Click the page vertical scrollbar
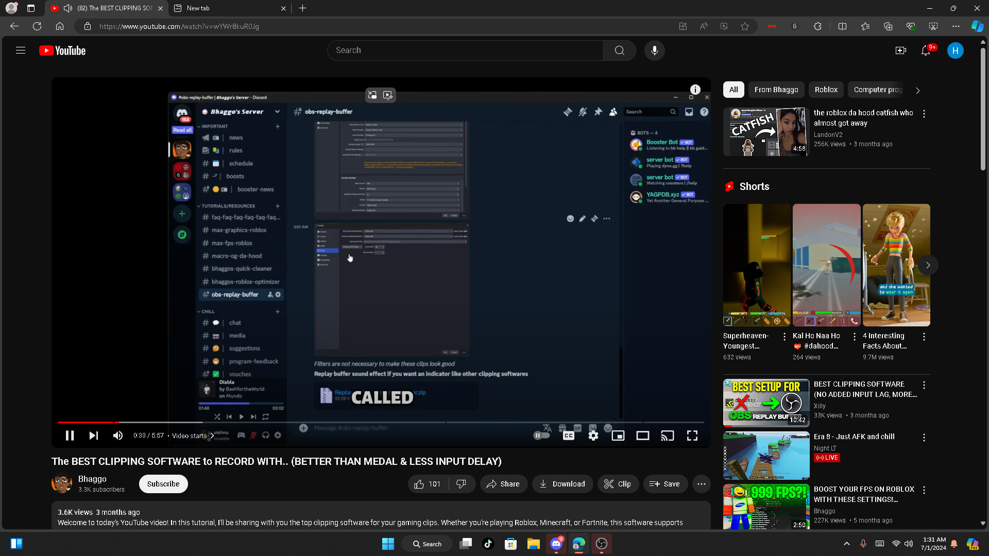 coord(983,108)
